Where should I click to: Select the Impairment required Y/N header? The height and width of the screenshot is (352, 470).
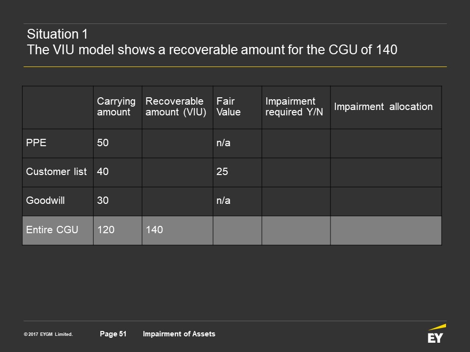[x=294, y=107]
